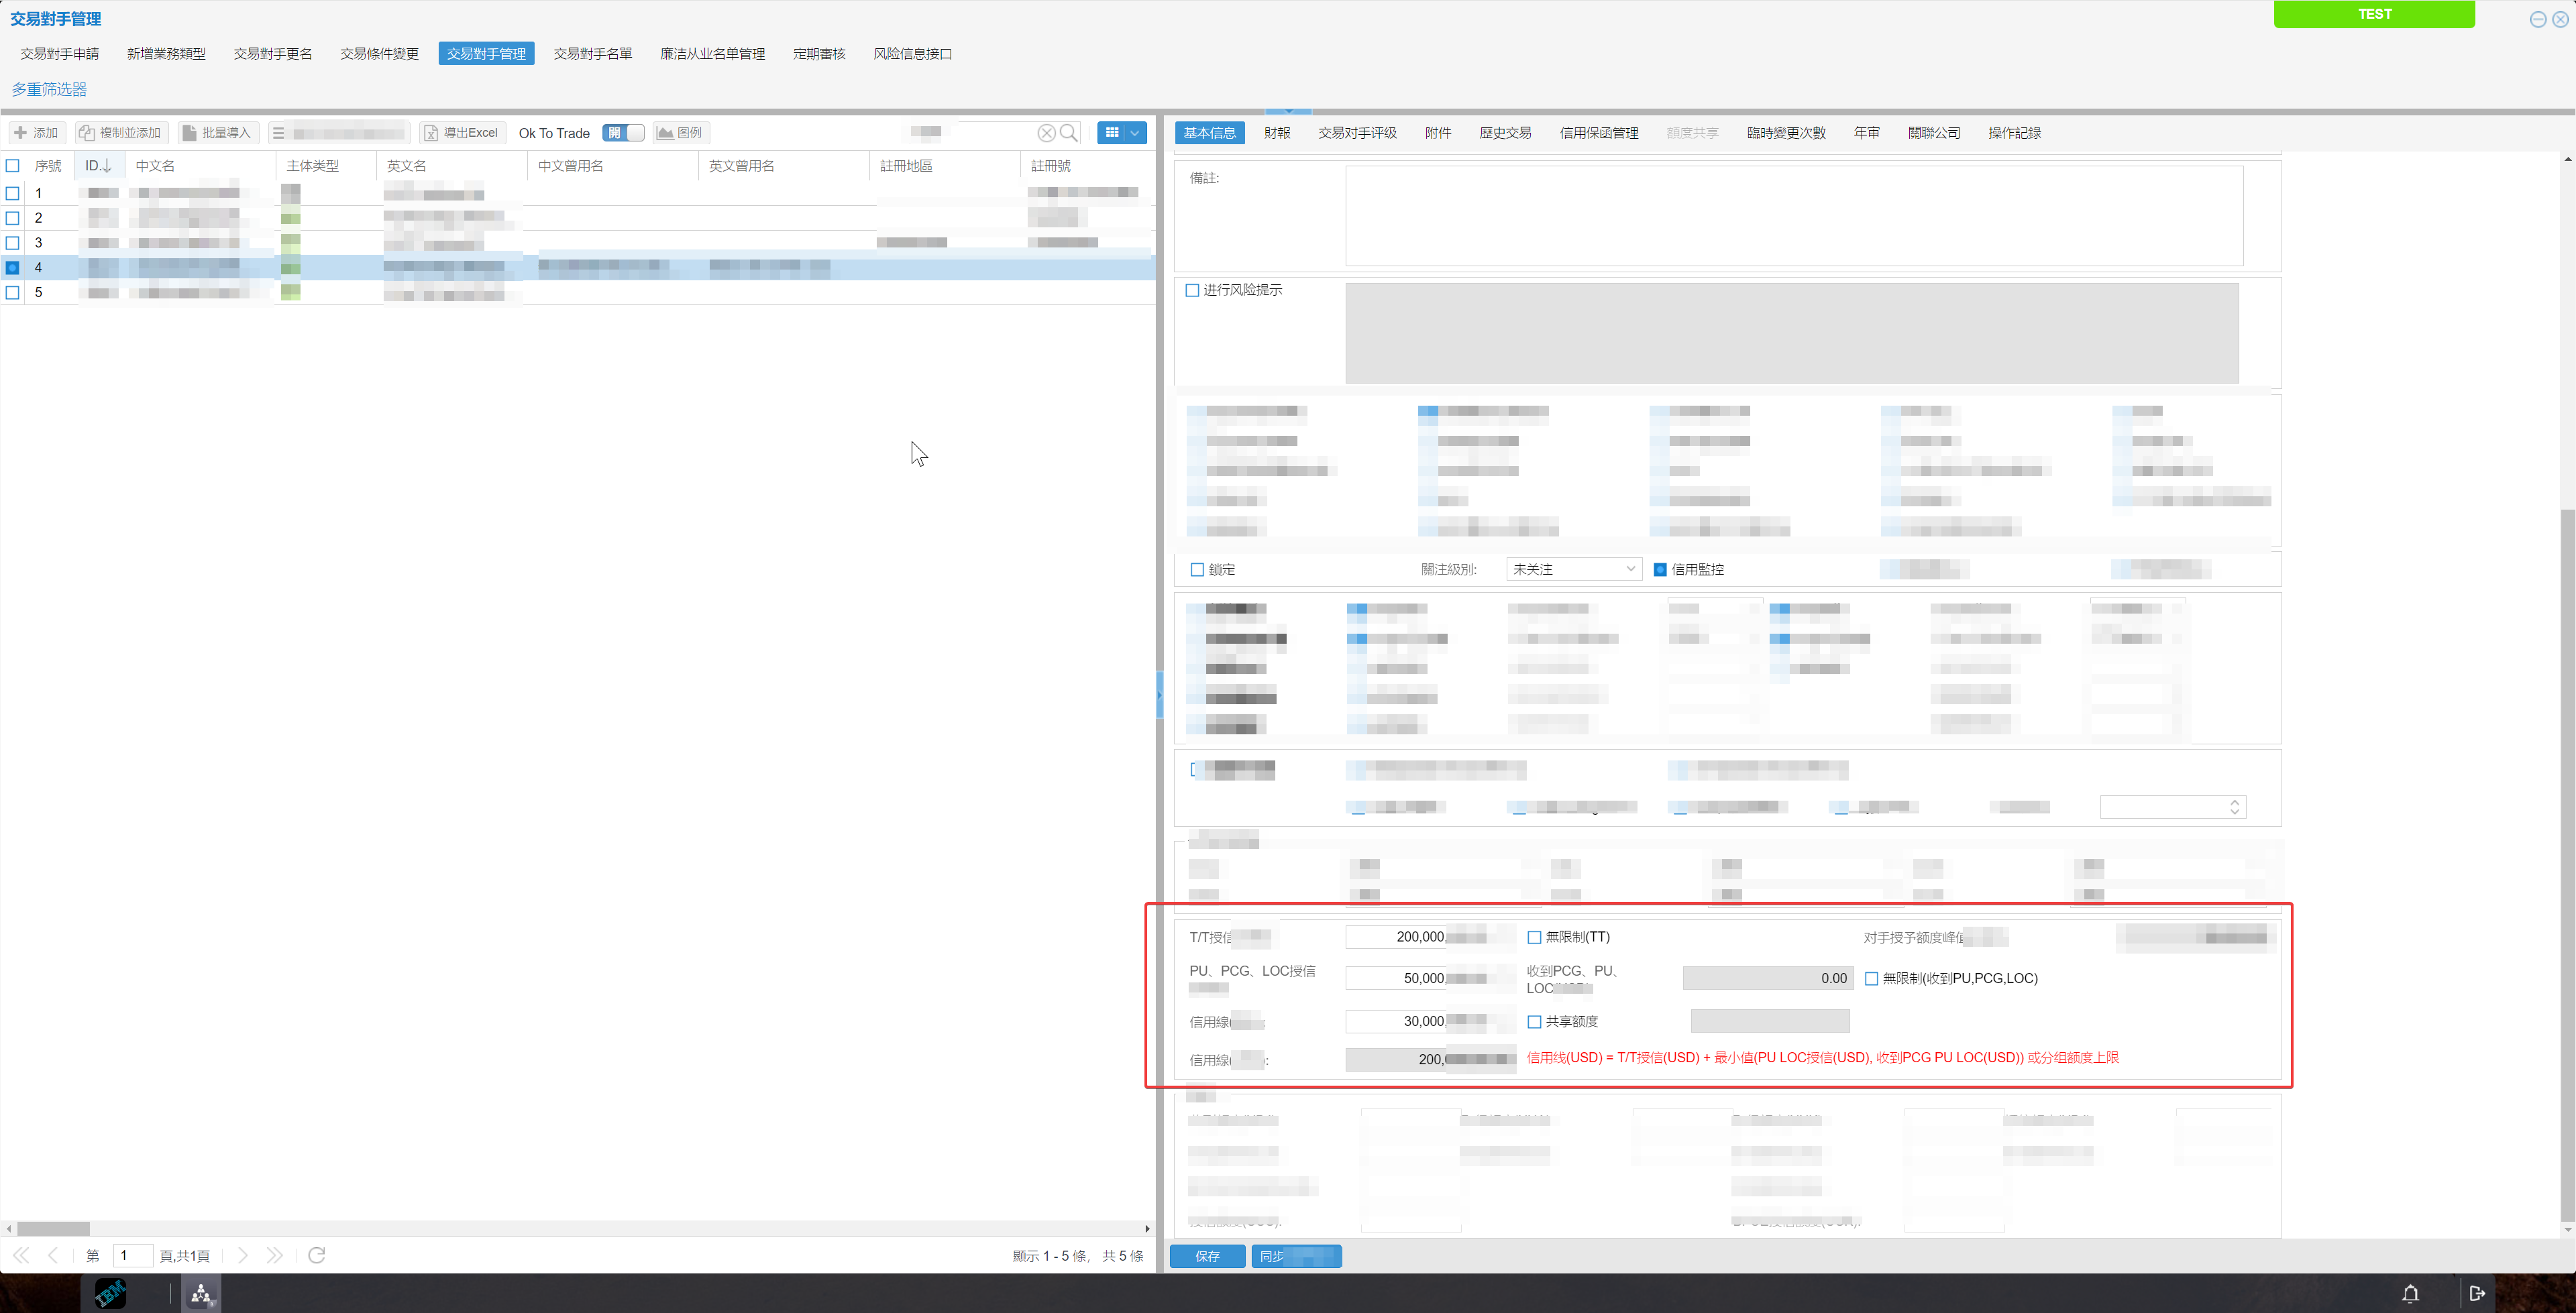
Task: Export the list with 導出Excel
Action: pyautogui.click(x=461, y=133)
